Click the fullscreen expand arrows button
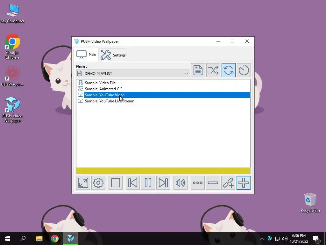 [x=83, y=183]
